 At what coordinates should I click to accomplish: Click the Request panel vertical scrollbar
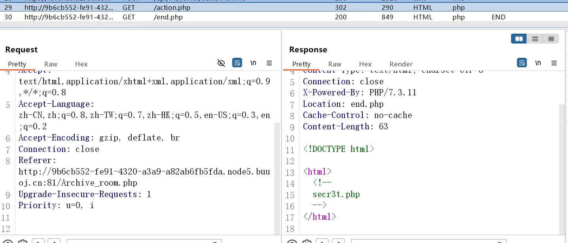(x=277, y=178)
